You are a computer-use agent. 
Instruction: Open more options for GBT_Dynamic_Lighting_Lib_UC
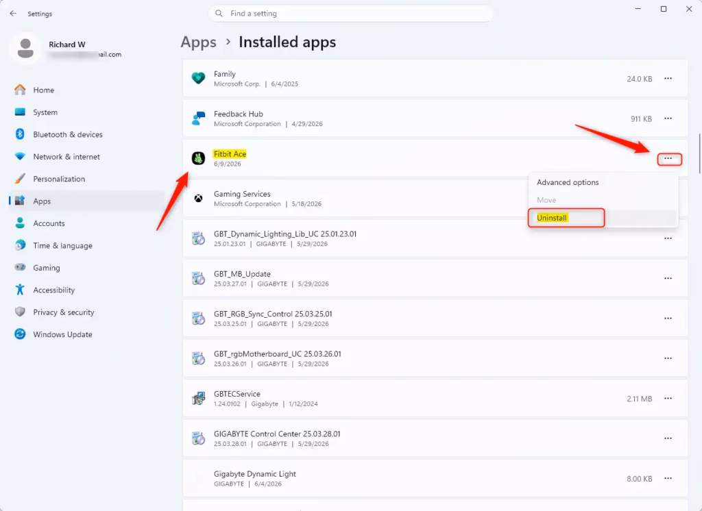tap(668, 238)
